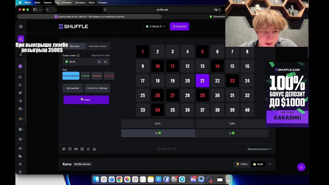Click the 3,96x multiplier cell
329x185 pixels.
pos(232,124)
